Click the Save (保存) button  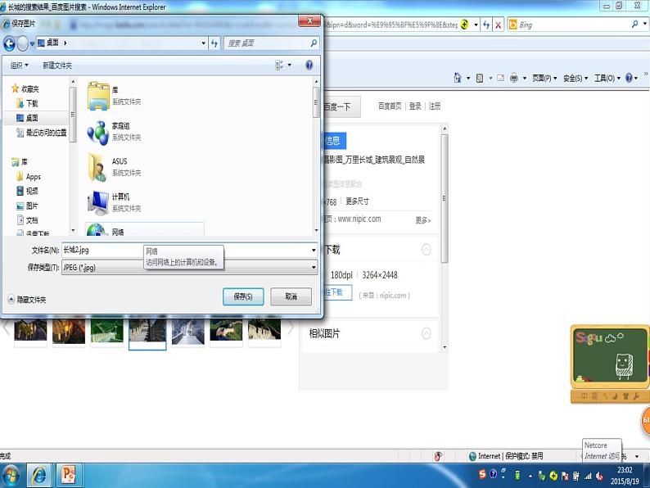coord(243,296)
